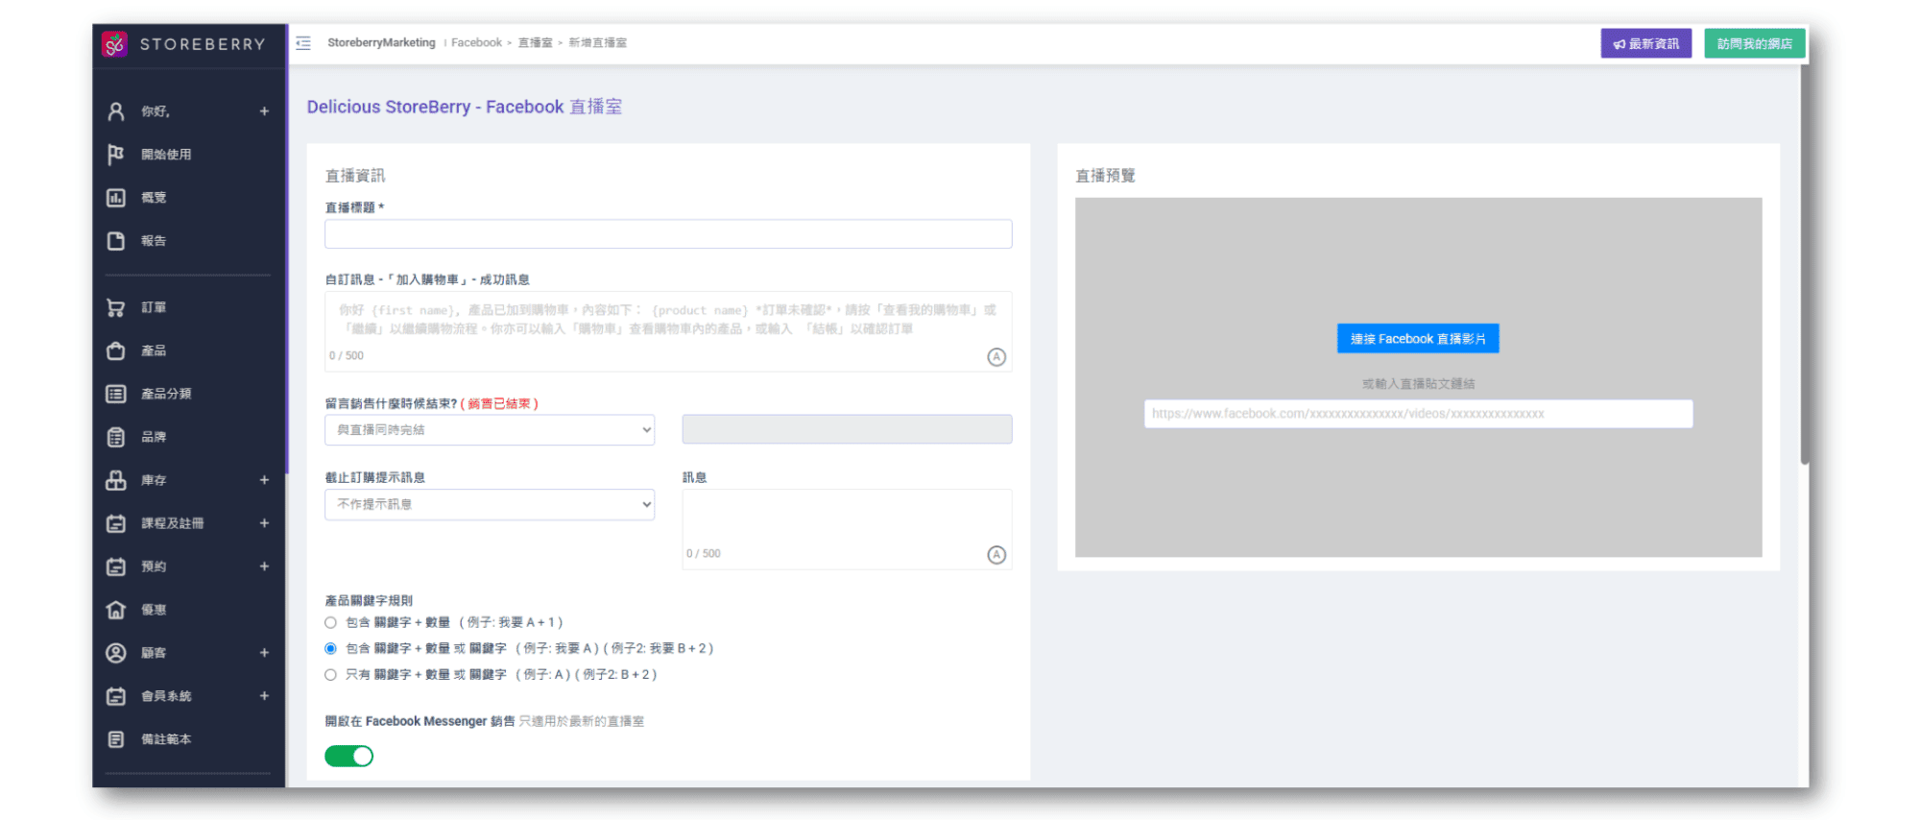
Task: Open the 留言銷售什麼時候結束 dropdown
Action: coord(490,429)
